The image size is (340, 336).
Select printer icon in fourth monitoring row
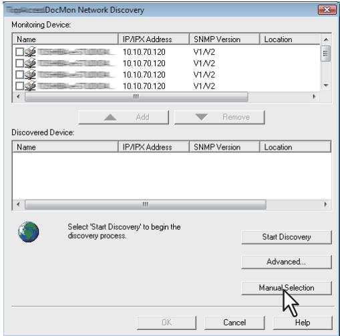(x=30, y=86)
